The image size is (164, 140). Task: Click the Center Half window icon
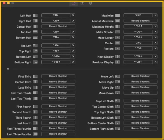pyautogui.click(x=35, y=26)
